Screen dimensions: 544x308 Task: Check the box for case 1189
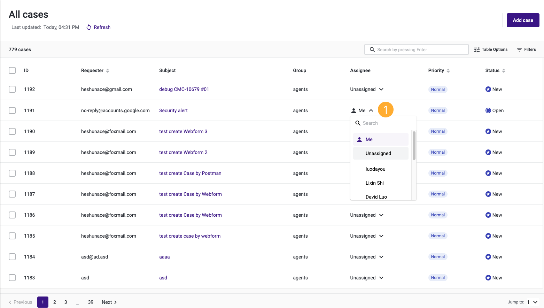12,152
